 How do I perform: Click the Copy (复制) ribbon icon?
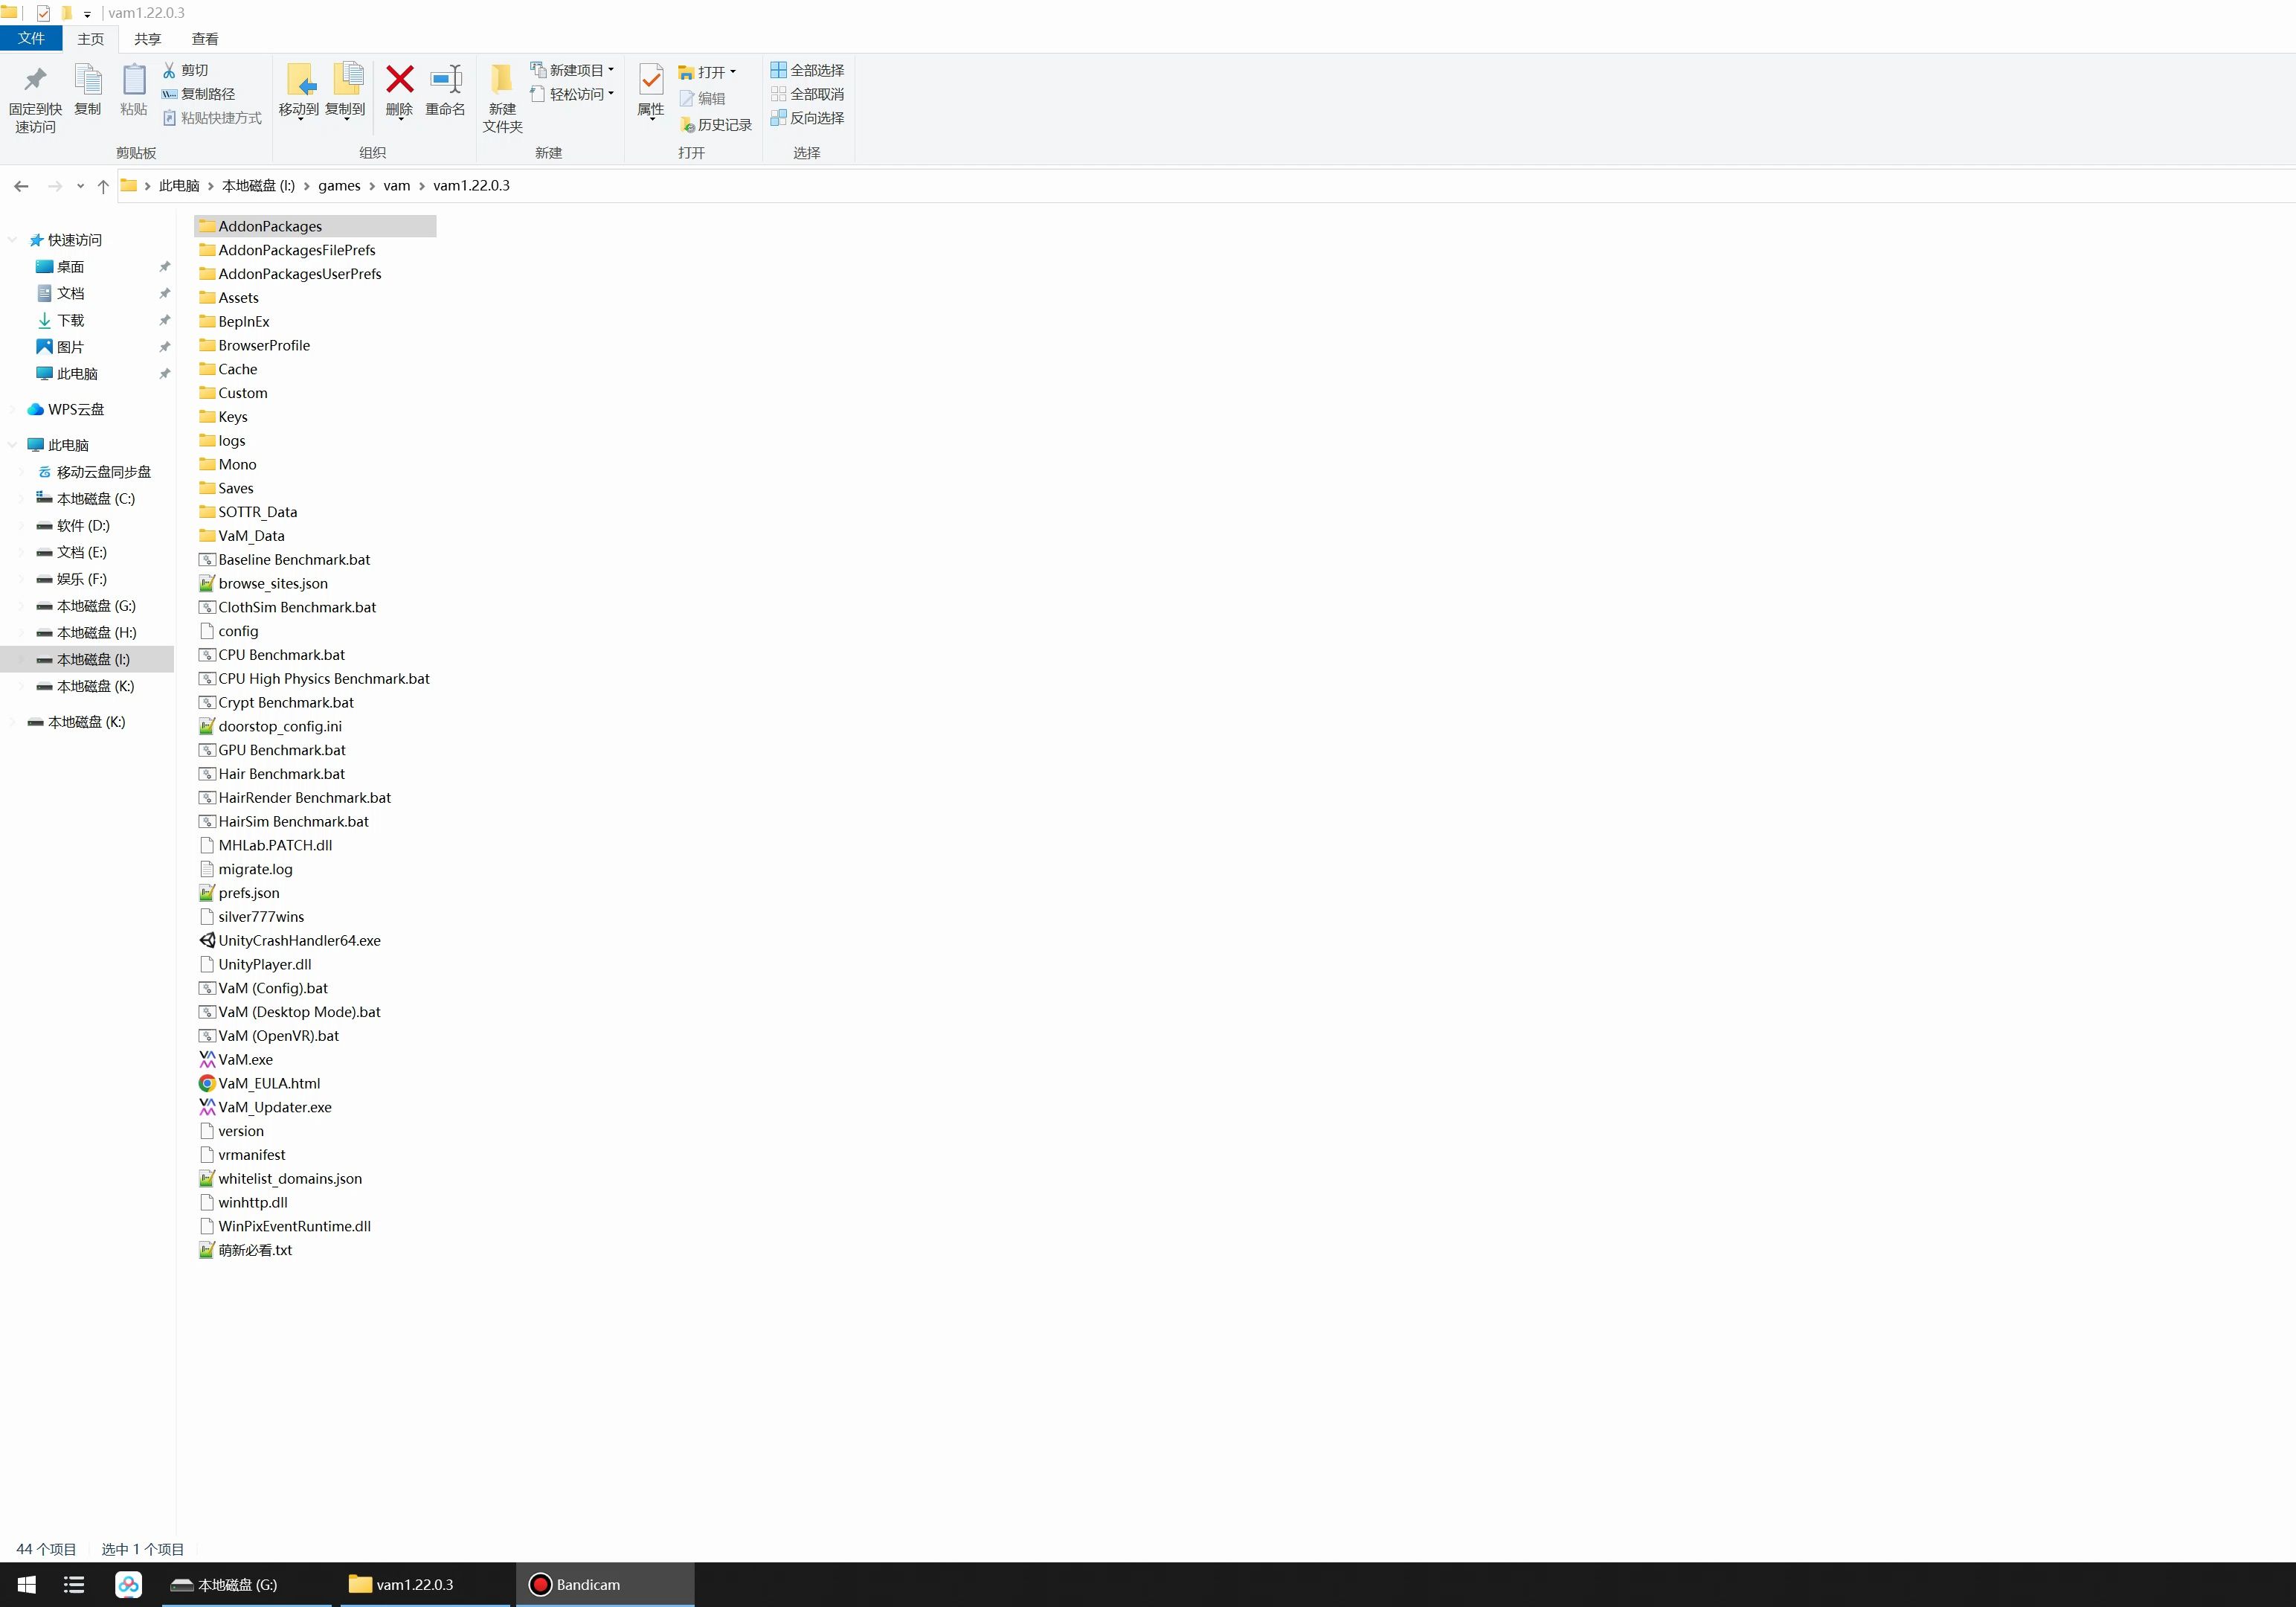click(x=88, y=80)
